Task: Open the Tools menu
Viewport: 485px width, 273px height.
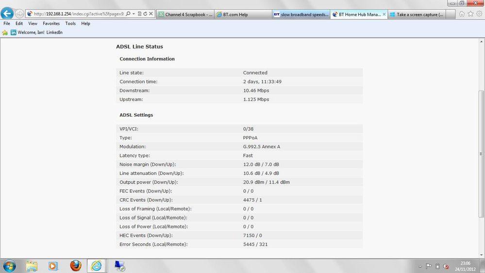Action: (x=70, y=23)
